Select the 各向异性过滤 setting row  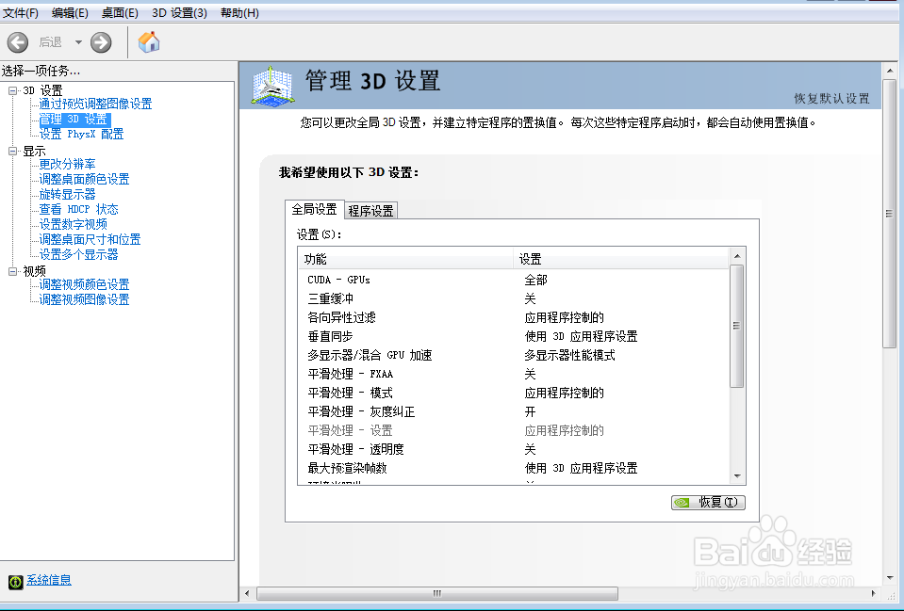tap(514, 317)
